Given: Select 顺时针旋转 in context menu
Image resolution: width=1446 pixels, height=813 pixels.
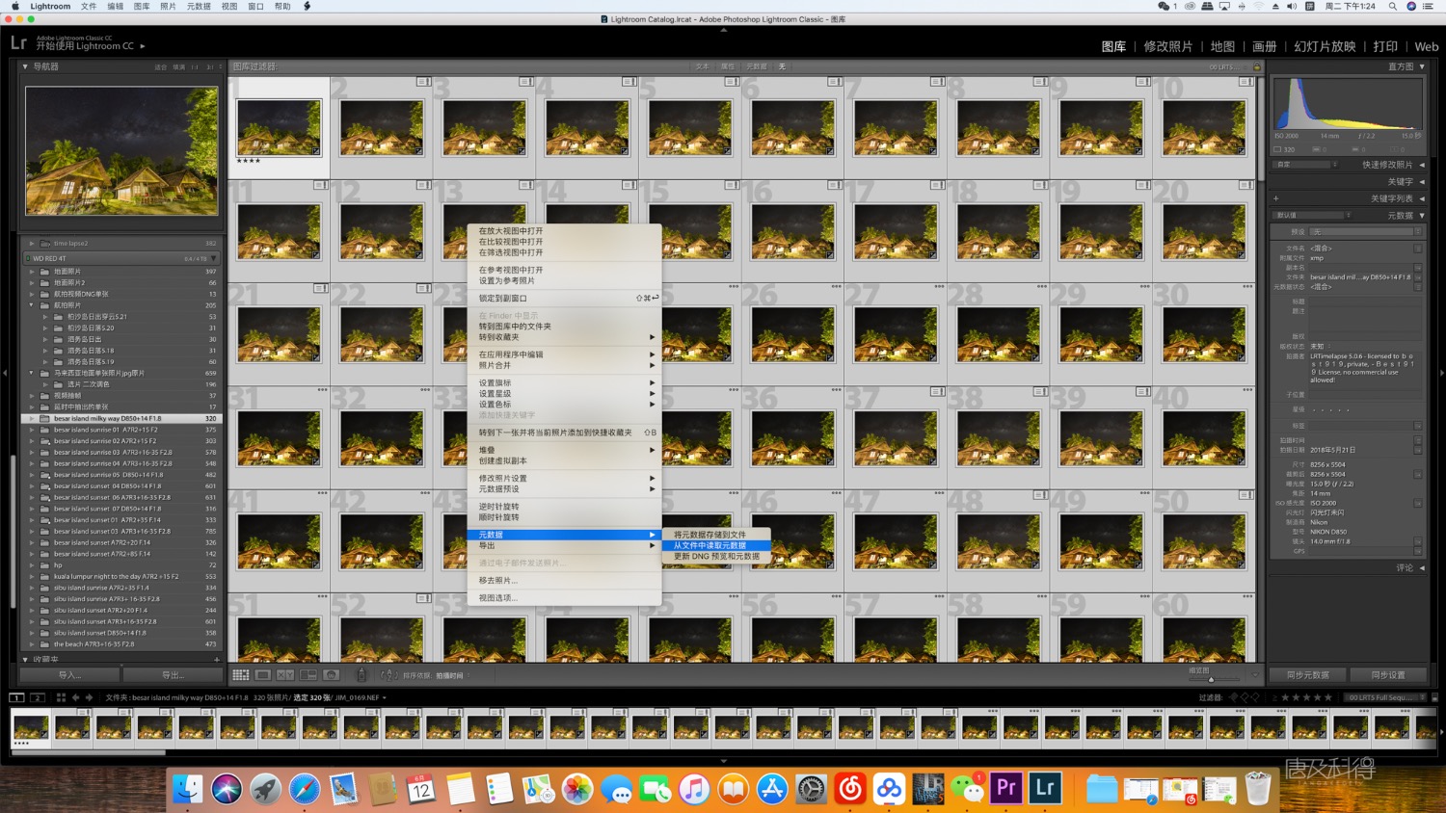Looking at the screenshot, I should (x=564, y=517).
